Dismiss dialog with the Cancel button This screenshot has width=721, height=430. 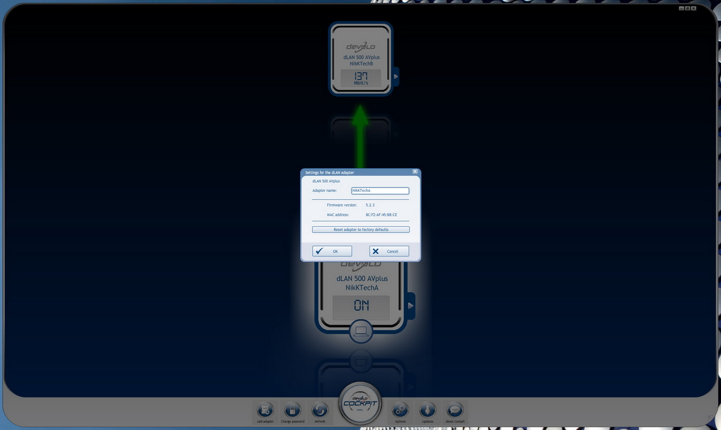pyautogui.click(x=389, y=251)
